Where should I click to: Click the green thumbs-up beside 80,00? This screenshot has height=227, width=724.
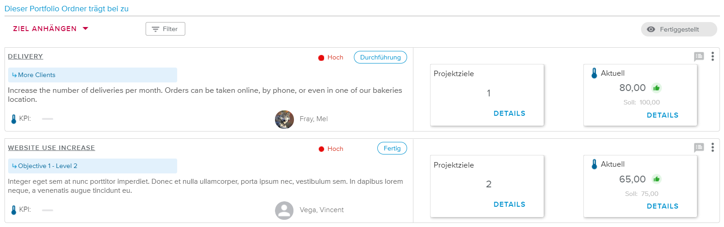pyautogui.click(x=656, y=88)
